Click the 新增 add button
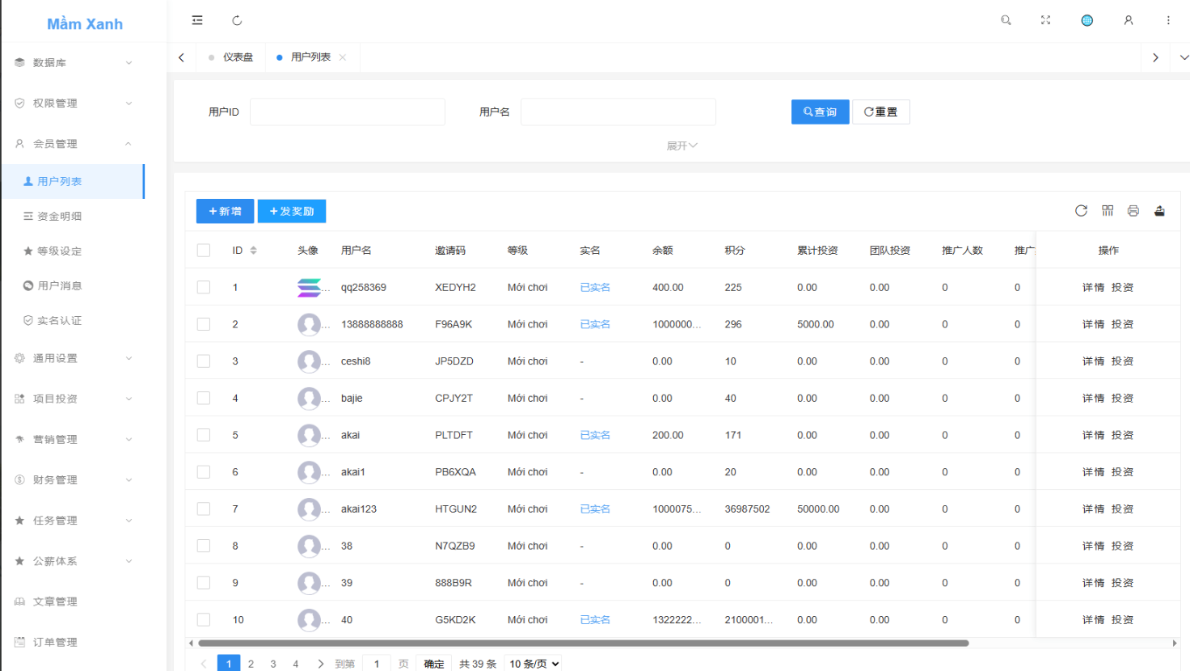This screenshot has width=1190, height=671. click(x=225, y=211)
